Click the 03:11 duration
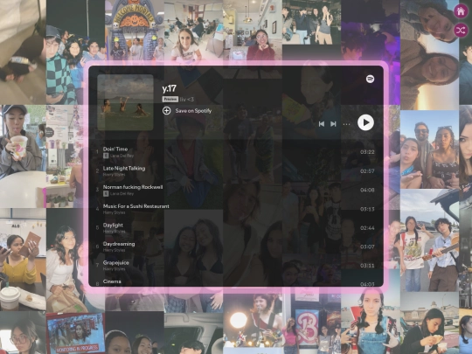Screen dimensions: 472x354 click(367, 266)
